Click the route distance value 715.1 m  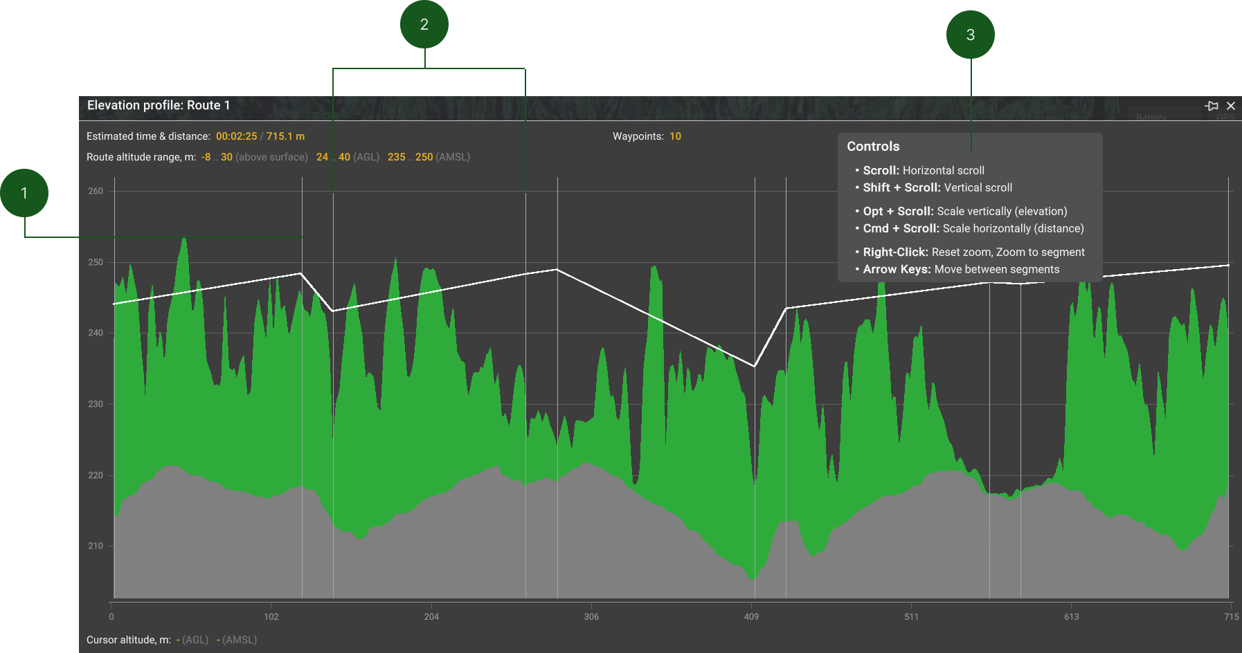[x=285, y=136]
